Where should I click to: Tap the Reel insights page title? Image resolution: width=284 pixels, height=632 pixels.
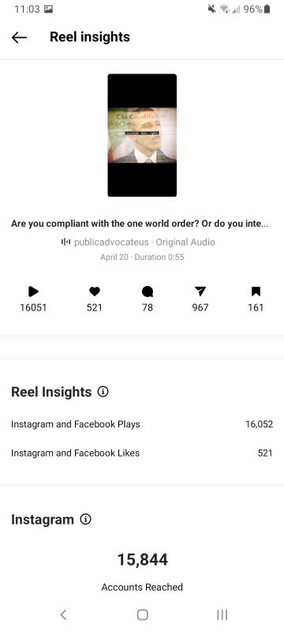pos(90,37)
